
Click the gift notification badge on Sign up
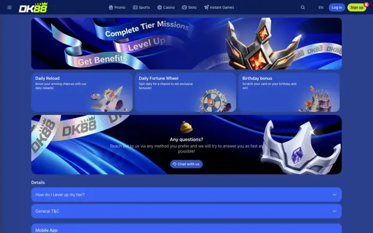367,5
